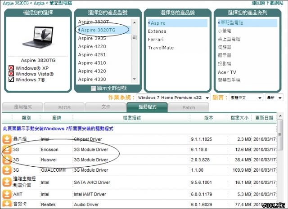The height and width of the screenshot is (209, 288).
Task: Select the Ferrari product line
Action: (156, 40)
